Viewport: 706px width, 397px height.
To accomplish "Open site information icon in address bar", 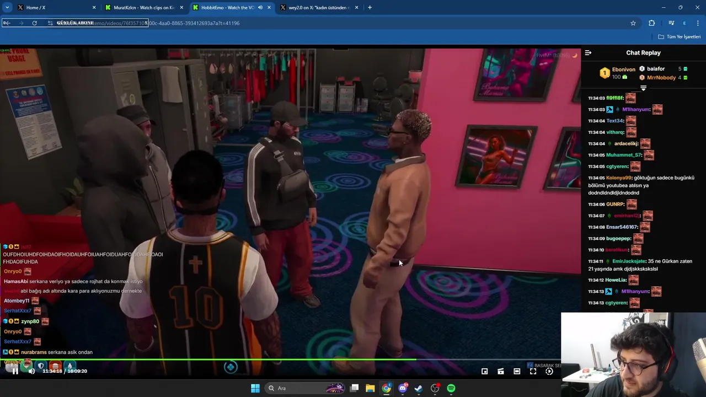I will tap(50, 23).
